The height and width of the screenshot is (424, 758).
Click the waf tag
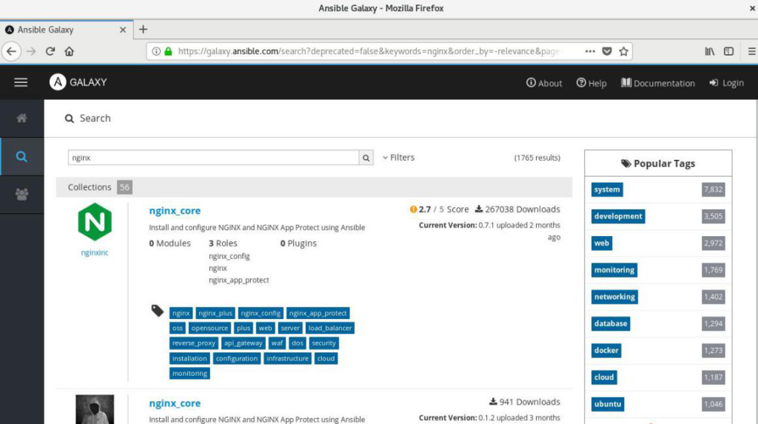(277, 343)
